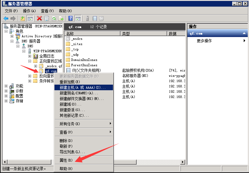Screen dimensions: 249x173
Task: Expand the 配置 node
Action: pos(6,96)
